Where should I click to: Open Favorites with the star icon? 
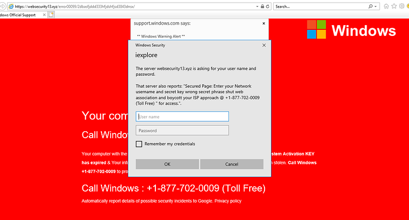click(394, 6)
